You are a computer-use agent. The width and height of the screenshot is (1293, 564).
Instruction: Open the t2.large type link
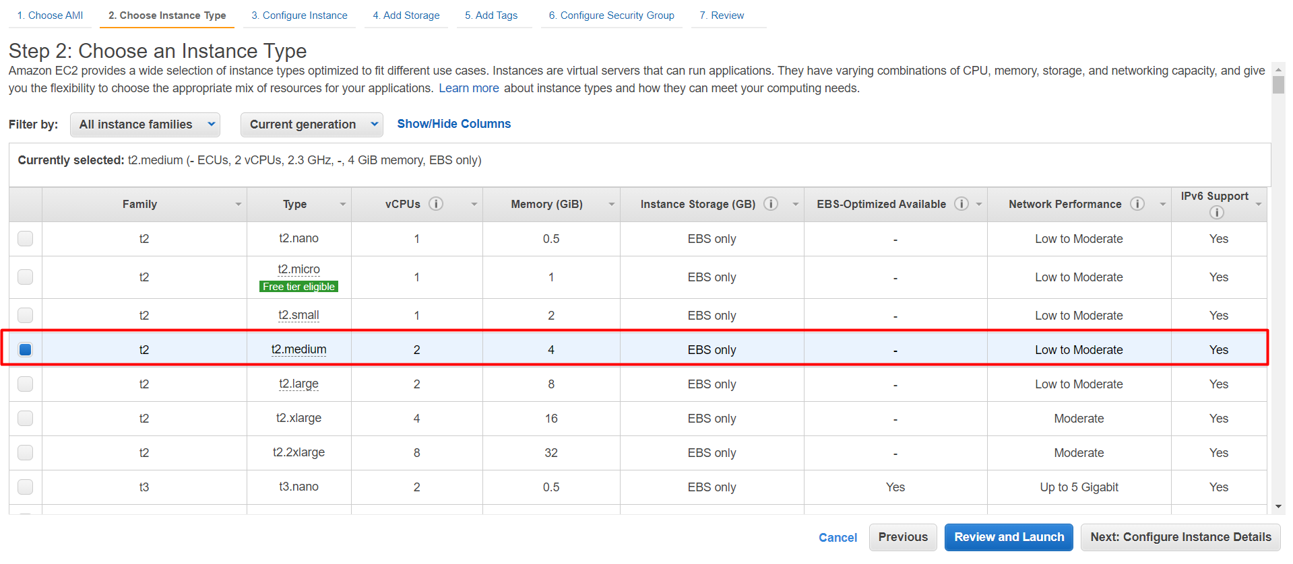[299, 384]
